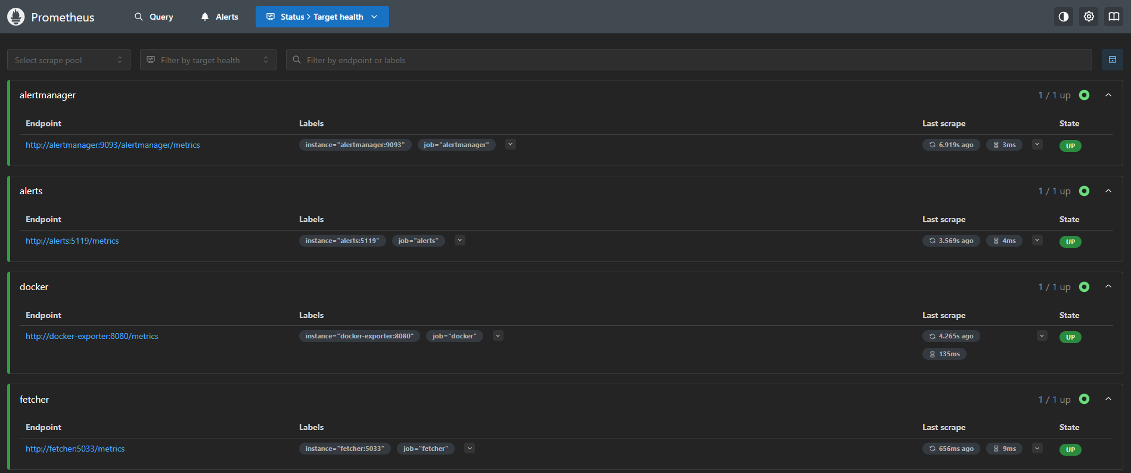Focus the Filter by endpoint or labels field

point(689,60)
